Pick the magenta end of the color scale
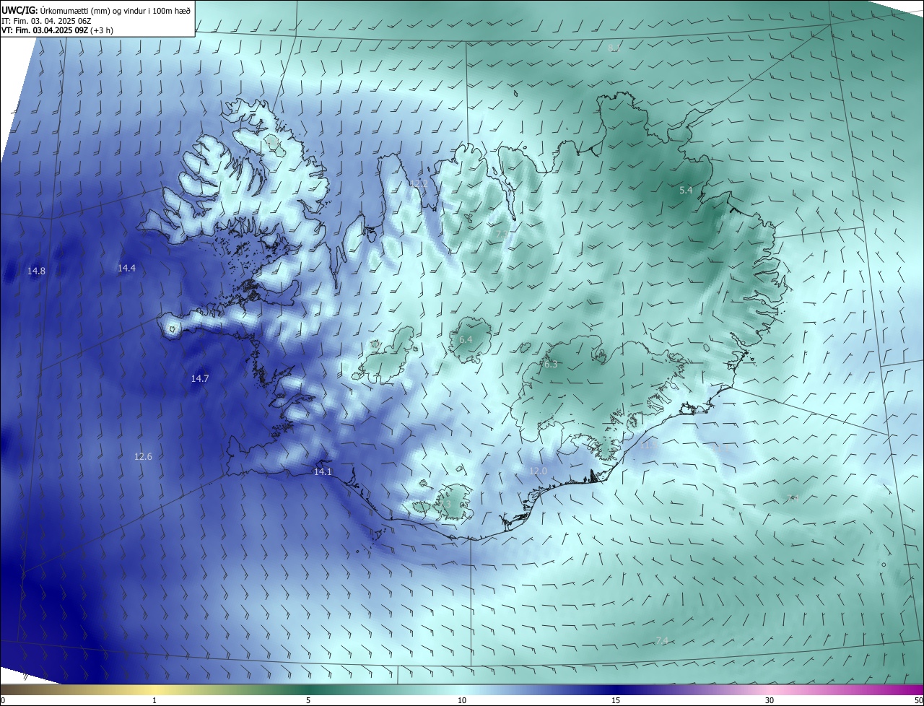 coord(910,690)
